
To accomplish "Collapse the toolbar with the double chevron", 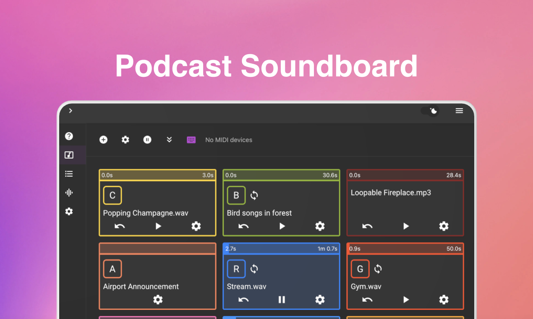I will click(169, 140).
